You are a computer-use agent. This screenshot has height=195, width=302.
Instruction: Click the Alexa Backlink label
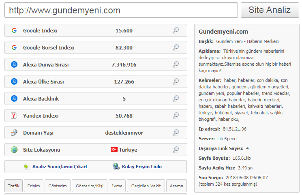[x=41, y=99]
